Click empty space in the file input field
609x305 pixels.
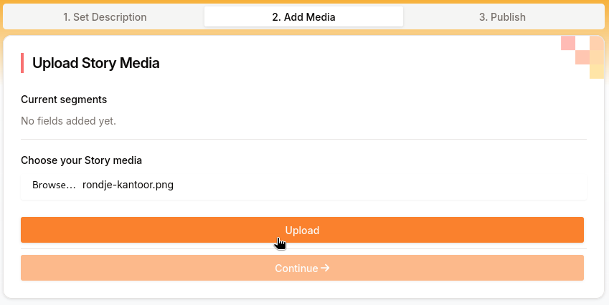point(380,185)
